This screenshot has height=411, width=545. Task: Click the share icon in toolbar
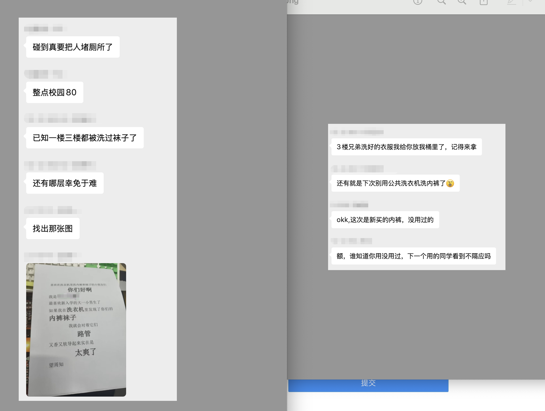(484, 2)
